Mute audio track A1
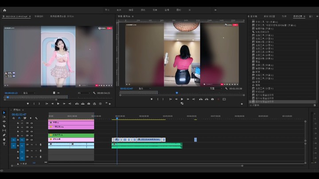This screenshot has width=319, height=179. (31, 144)
